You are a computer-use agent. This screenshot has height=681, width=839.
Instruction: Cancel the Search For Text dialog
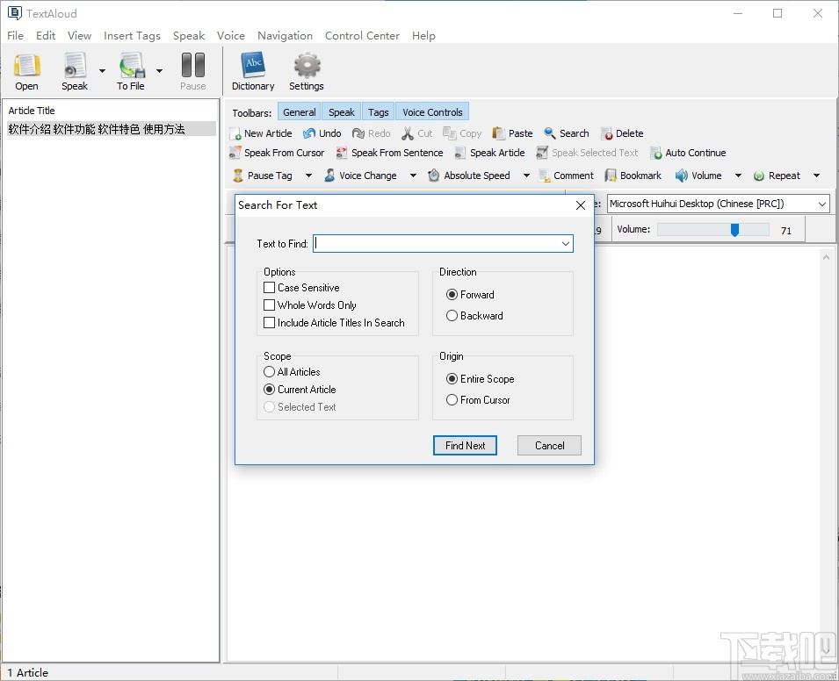(548, 445)
